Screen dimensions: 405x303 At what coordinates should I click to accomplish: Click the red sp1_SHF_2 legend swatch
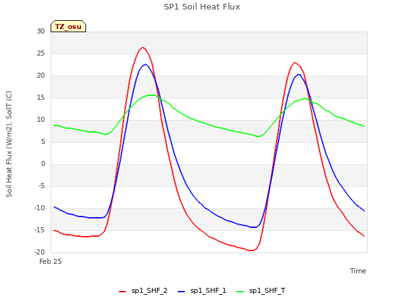click(x=122, y=292)
